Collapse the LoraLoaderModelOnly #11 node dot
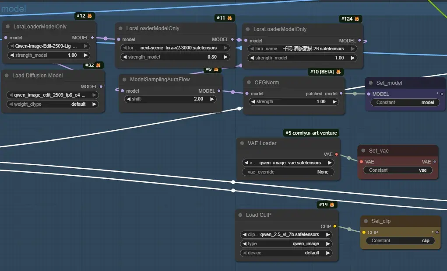Viewport: 447px width, 271px height. pos(120,28)
